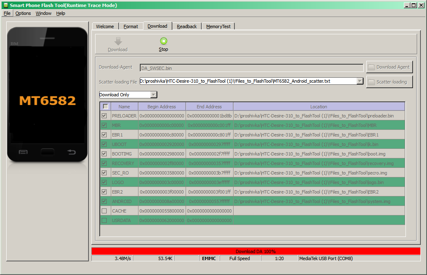Click the Scatter-loading folder icon
This screenshot has width=427, height=275.
point(371,82)
